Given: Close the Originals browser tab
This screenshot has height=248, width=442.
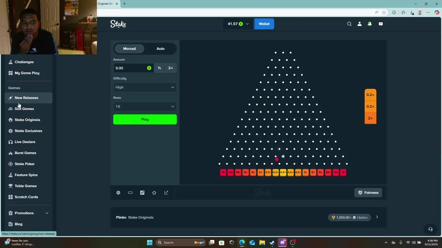Looking at the screenshot, I should 117,4.
